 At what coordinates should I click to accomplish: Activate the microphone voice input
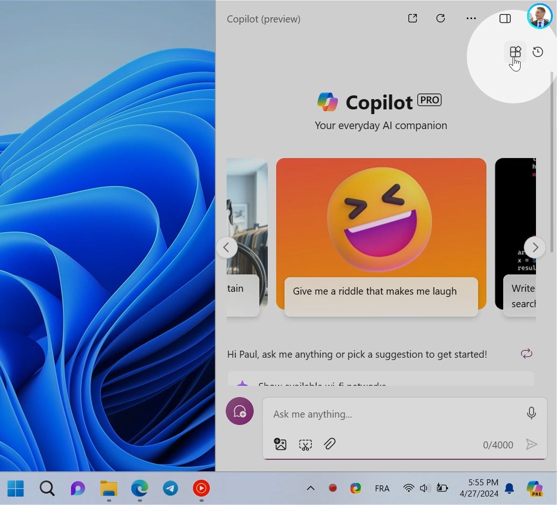click(x=531, y=413)
